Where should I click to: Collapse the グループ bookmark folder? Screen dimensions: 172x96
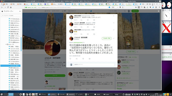point(6,45)
